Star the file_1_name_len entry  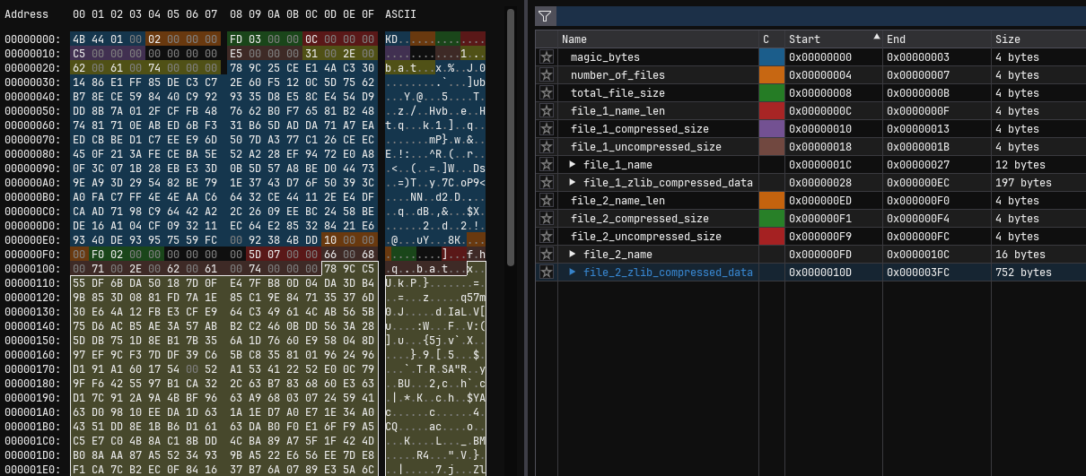(x=546, y=111)
